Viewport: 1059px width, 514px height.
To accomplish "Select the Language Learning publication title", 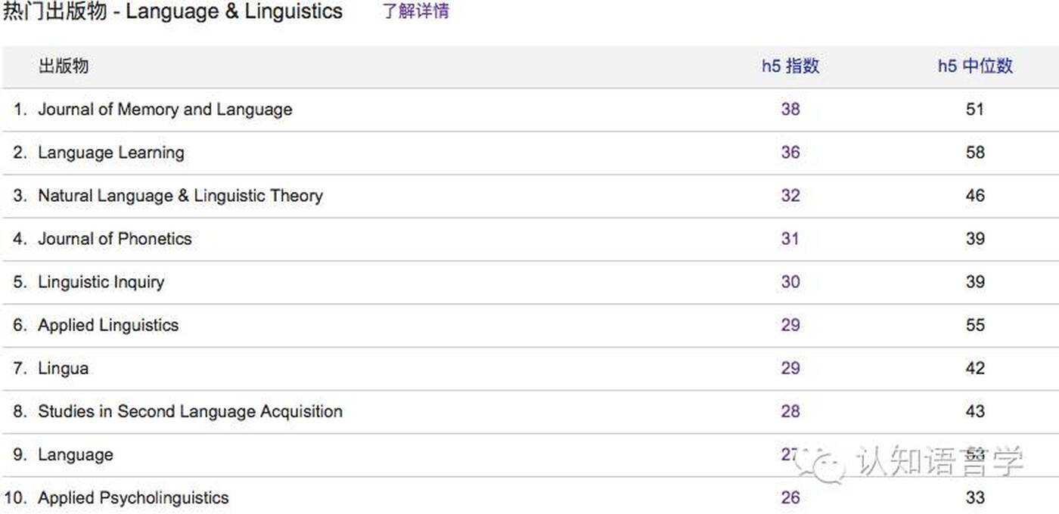I will tap(111, 153).
